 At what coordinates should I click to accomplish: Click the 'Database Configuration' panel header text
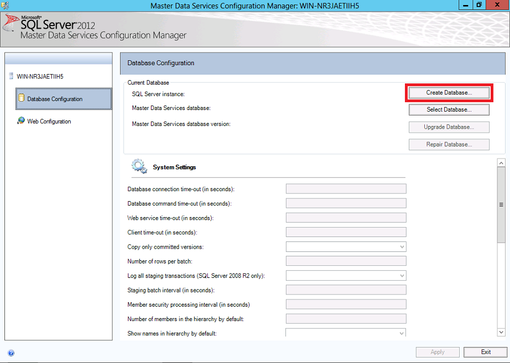pyautogui.click(x=160, y=63)
